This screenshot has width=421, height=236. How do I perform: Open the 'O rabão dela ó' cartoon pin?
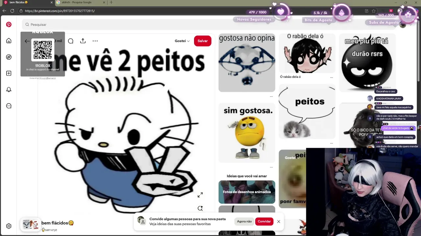tap(307, 53)
